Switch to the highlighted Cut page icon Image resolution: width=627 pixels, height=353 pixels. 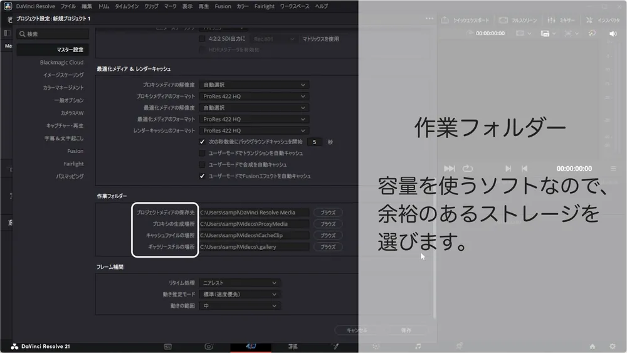tap(251, 346)
